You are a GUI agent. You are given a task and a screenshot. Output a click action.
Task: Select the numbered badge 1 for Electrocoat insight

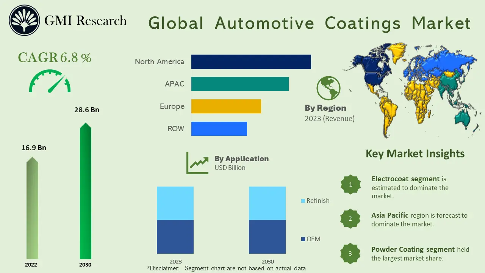[350, 185]
